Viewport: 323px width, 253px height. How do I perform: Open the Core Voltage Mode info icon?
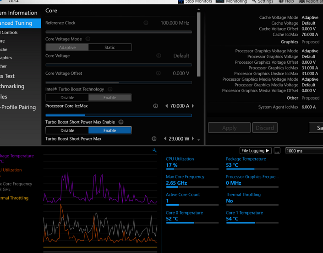[88, 39]
